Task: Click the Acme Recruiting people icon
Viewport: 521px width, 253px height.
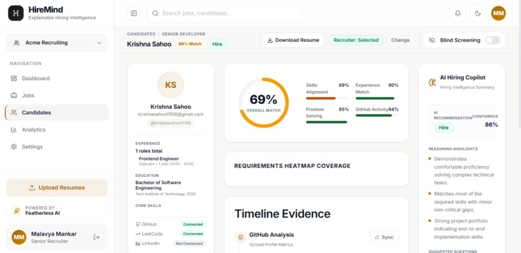Action: pyautogui.click(x=16, y=43)
